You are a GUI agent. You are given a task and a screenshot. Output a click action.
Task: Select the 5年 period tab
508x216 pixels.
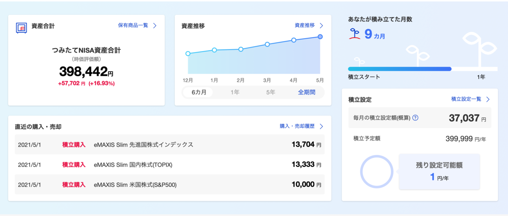point(271,92)
